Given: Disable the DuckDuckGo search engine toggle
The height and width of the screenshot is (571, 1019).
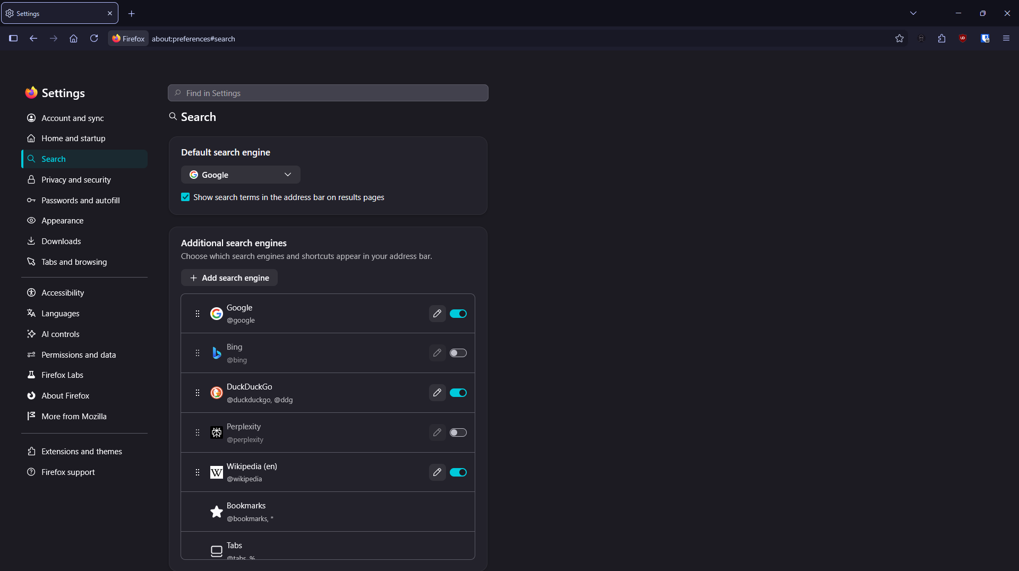Looking at the screenshot, I should tap(458, 393).
